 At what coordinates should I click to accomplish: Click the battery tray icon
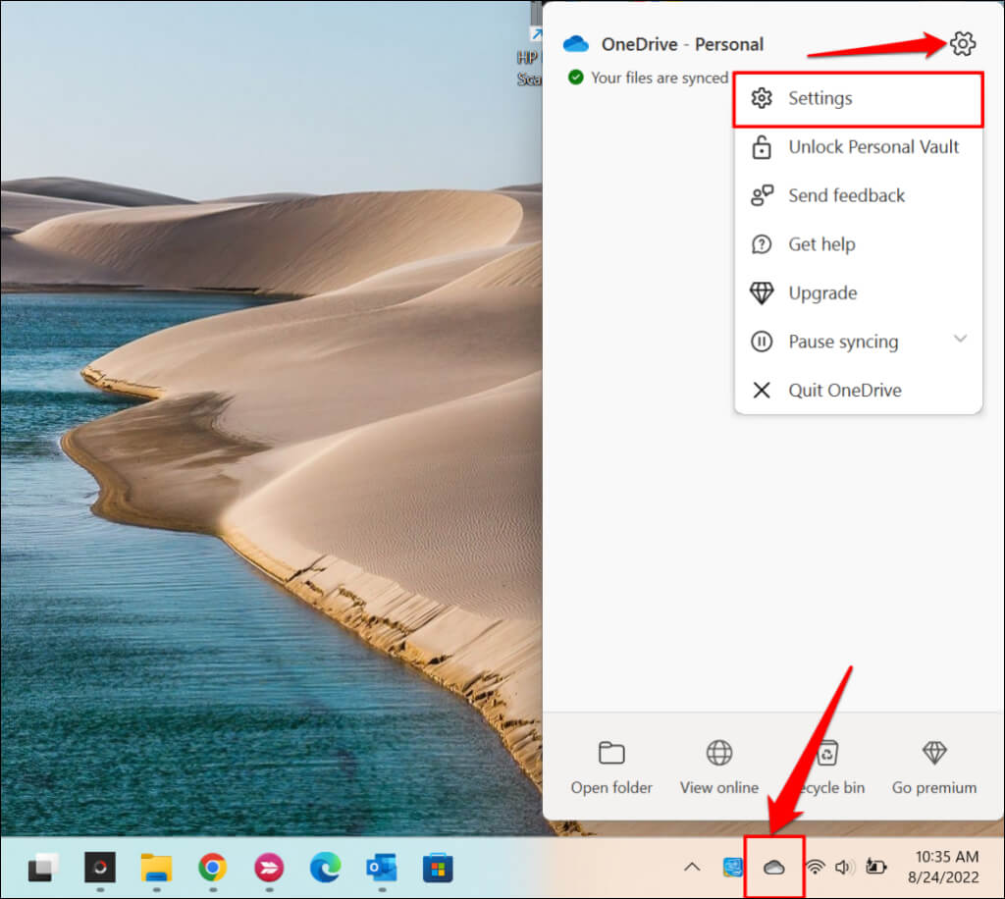tap(875, 867)
